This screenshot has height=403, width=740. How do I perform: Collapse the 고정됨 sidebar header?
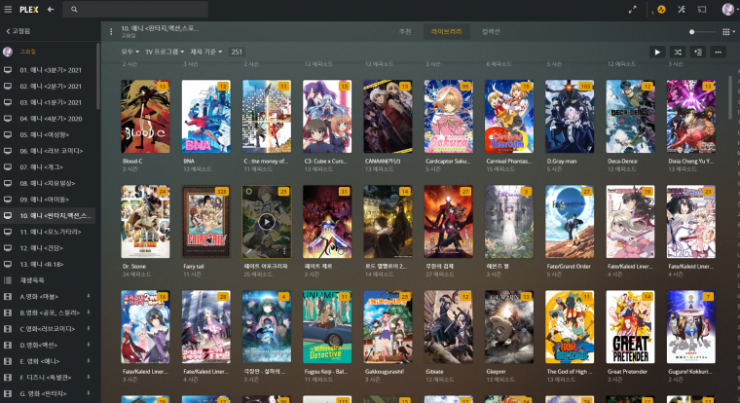[18, 31]
